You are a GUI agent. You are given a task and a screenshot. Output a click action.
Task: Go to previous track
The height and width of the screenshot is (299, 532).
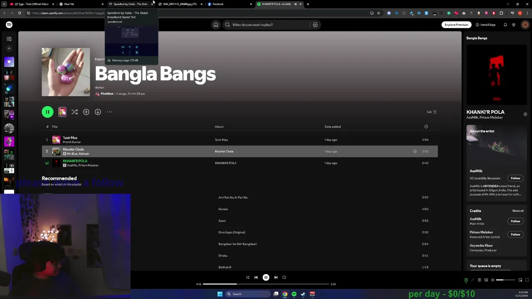pyautogui.click(x=256, y=277)
